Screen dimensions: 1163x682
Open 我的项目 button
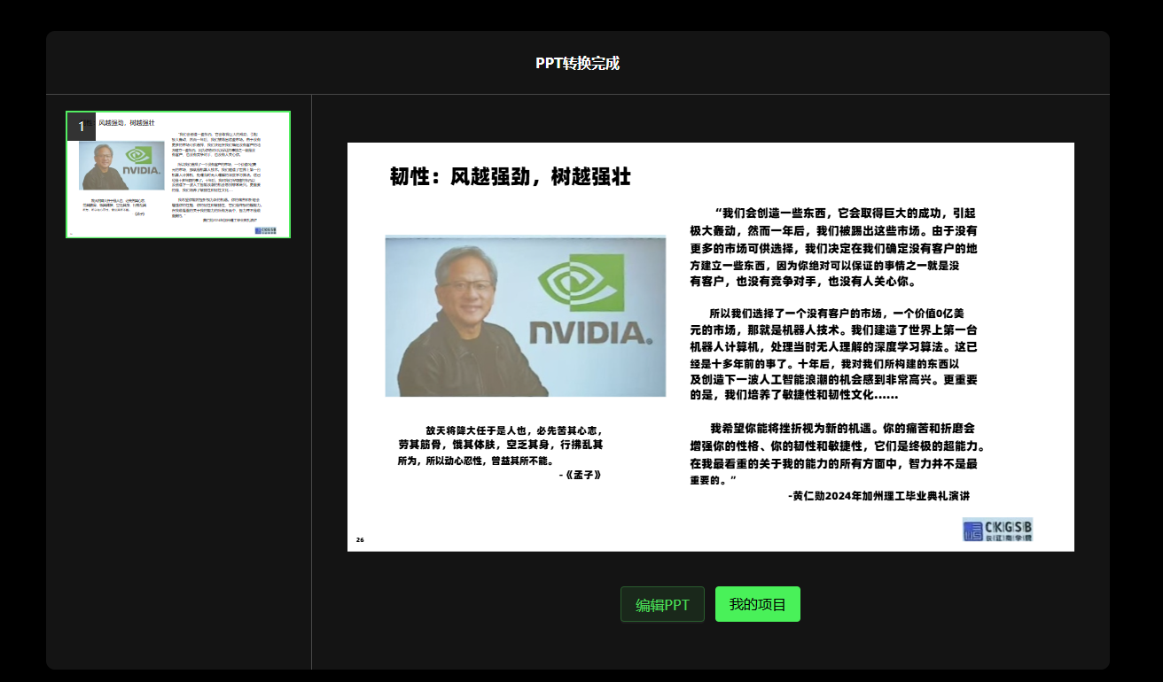pyautogui.click(x=758, y=605)
